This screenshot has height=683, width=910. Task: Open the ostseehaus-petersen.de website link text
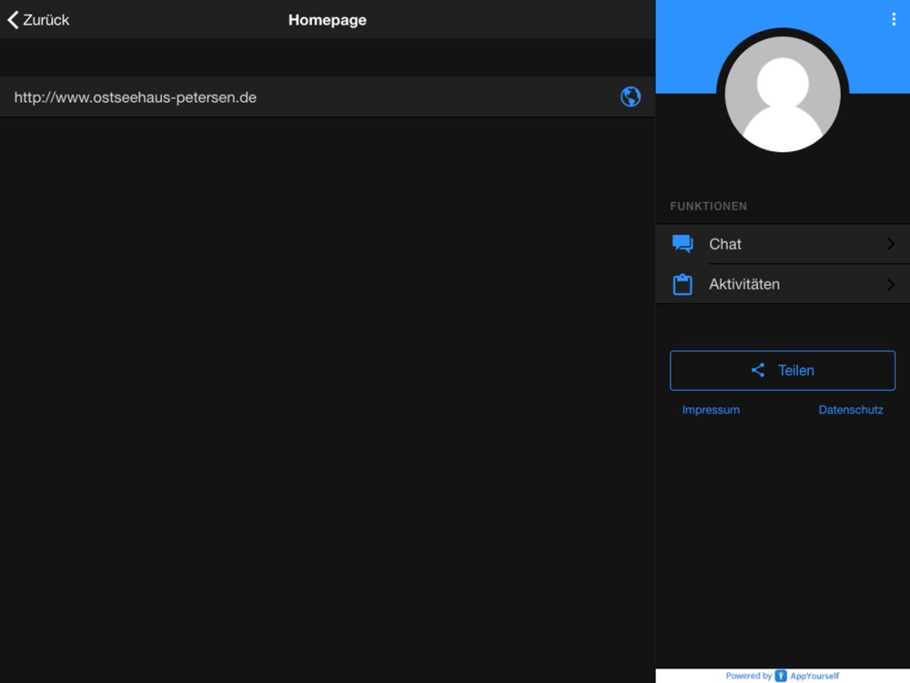136,97
